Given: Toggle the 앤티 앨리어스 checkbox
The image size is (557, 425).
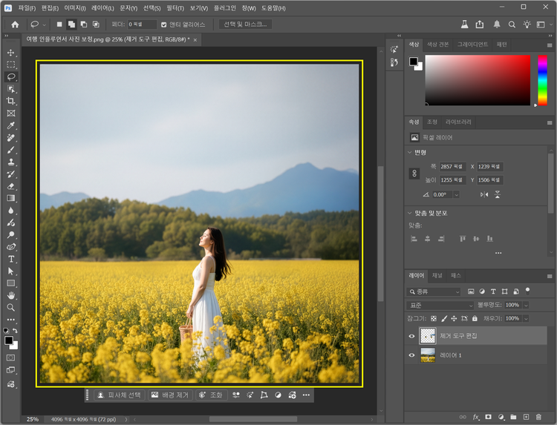Looking at the screenshot, I should (x=164, y=24).
